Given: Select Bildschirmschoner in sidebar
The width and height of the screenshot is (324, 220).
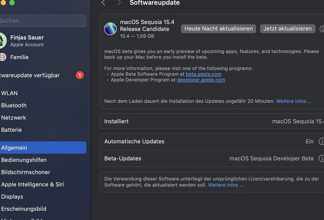Looking at the screenshot, I should (26, 172).
